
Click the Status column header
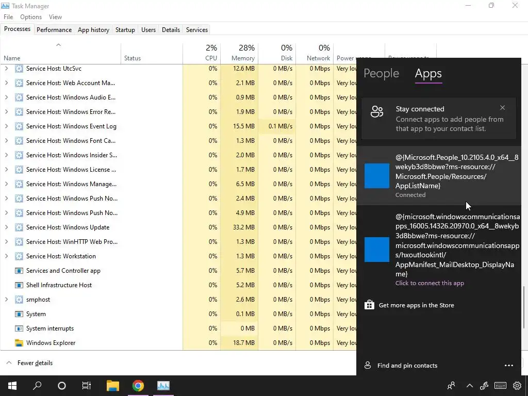[152, 53]
